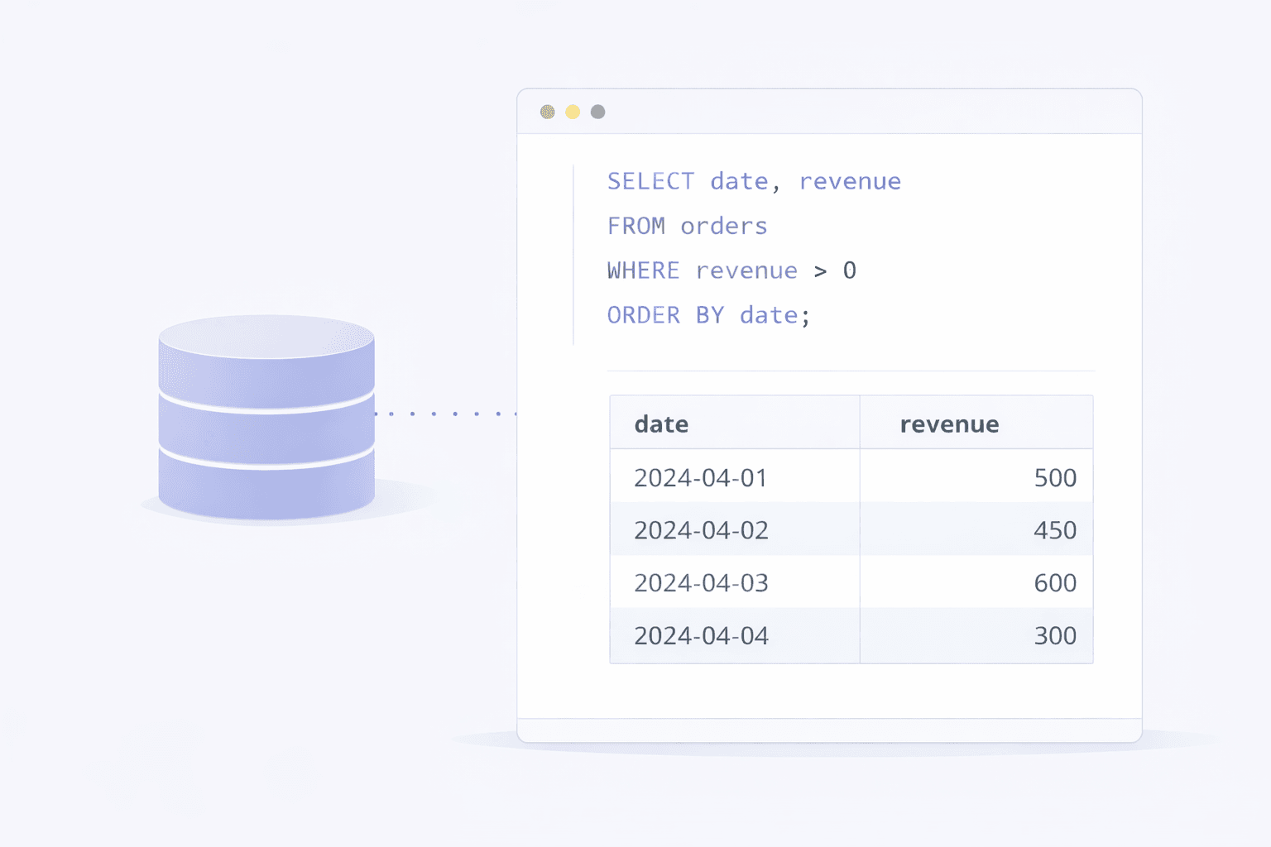Click the WHERE revenue condition
The width and height of the screenshot is (1271, 847).
731,270
